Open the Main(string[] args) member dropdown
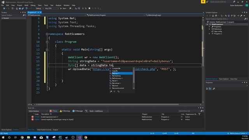 click(x=174, y=15)
